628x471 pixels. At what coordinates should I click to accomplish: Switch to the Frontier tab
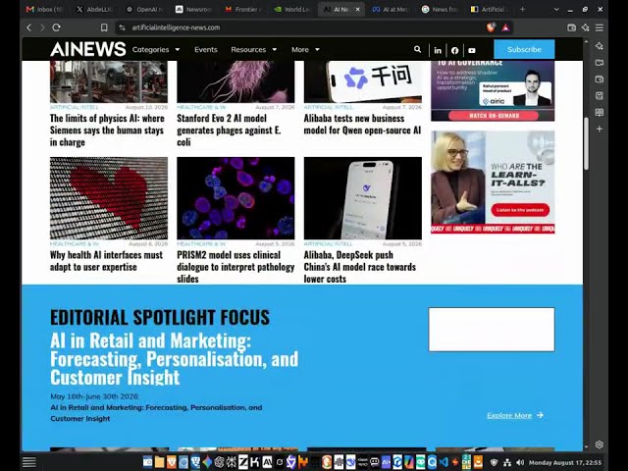click(x=243, y=9)
